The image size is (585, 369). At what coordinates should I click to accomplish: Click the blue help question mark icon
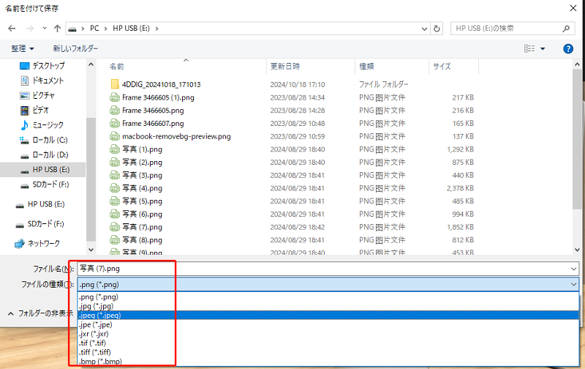coord(568,48)
